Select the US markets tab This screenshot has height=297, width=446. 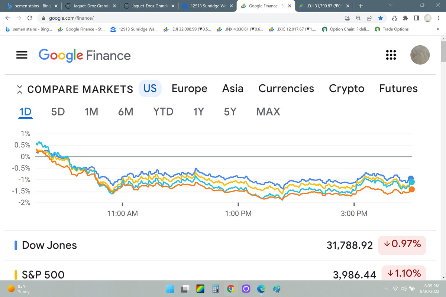(x=150, y=88)
